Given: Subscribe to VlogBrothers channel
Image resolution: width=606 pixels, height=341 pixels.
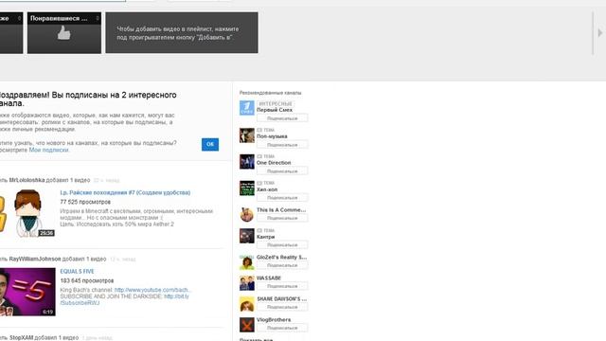Looking at the screenshot, I should [282, 328].
